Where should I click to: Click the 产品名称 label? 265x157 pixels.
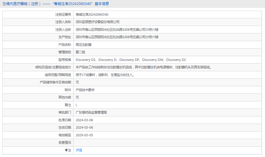(65, 45)
